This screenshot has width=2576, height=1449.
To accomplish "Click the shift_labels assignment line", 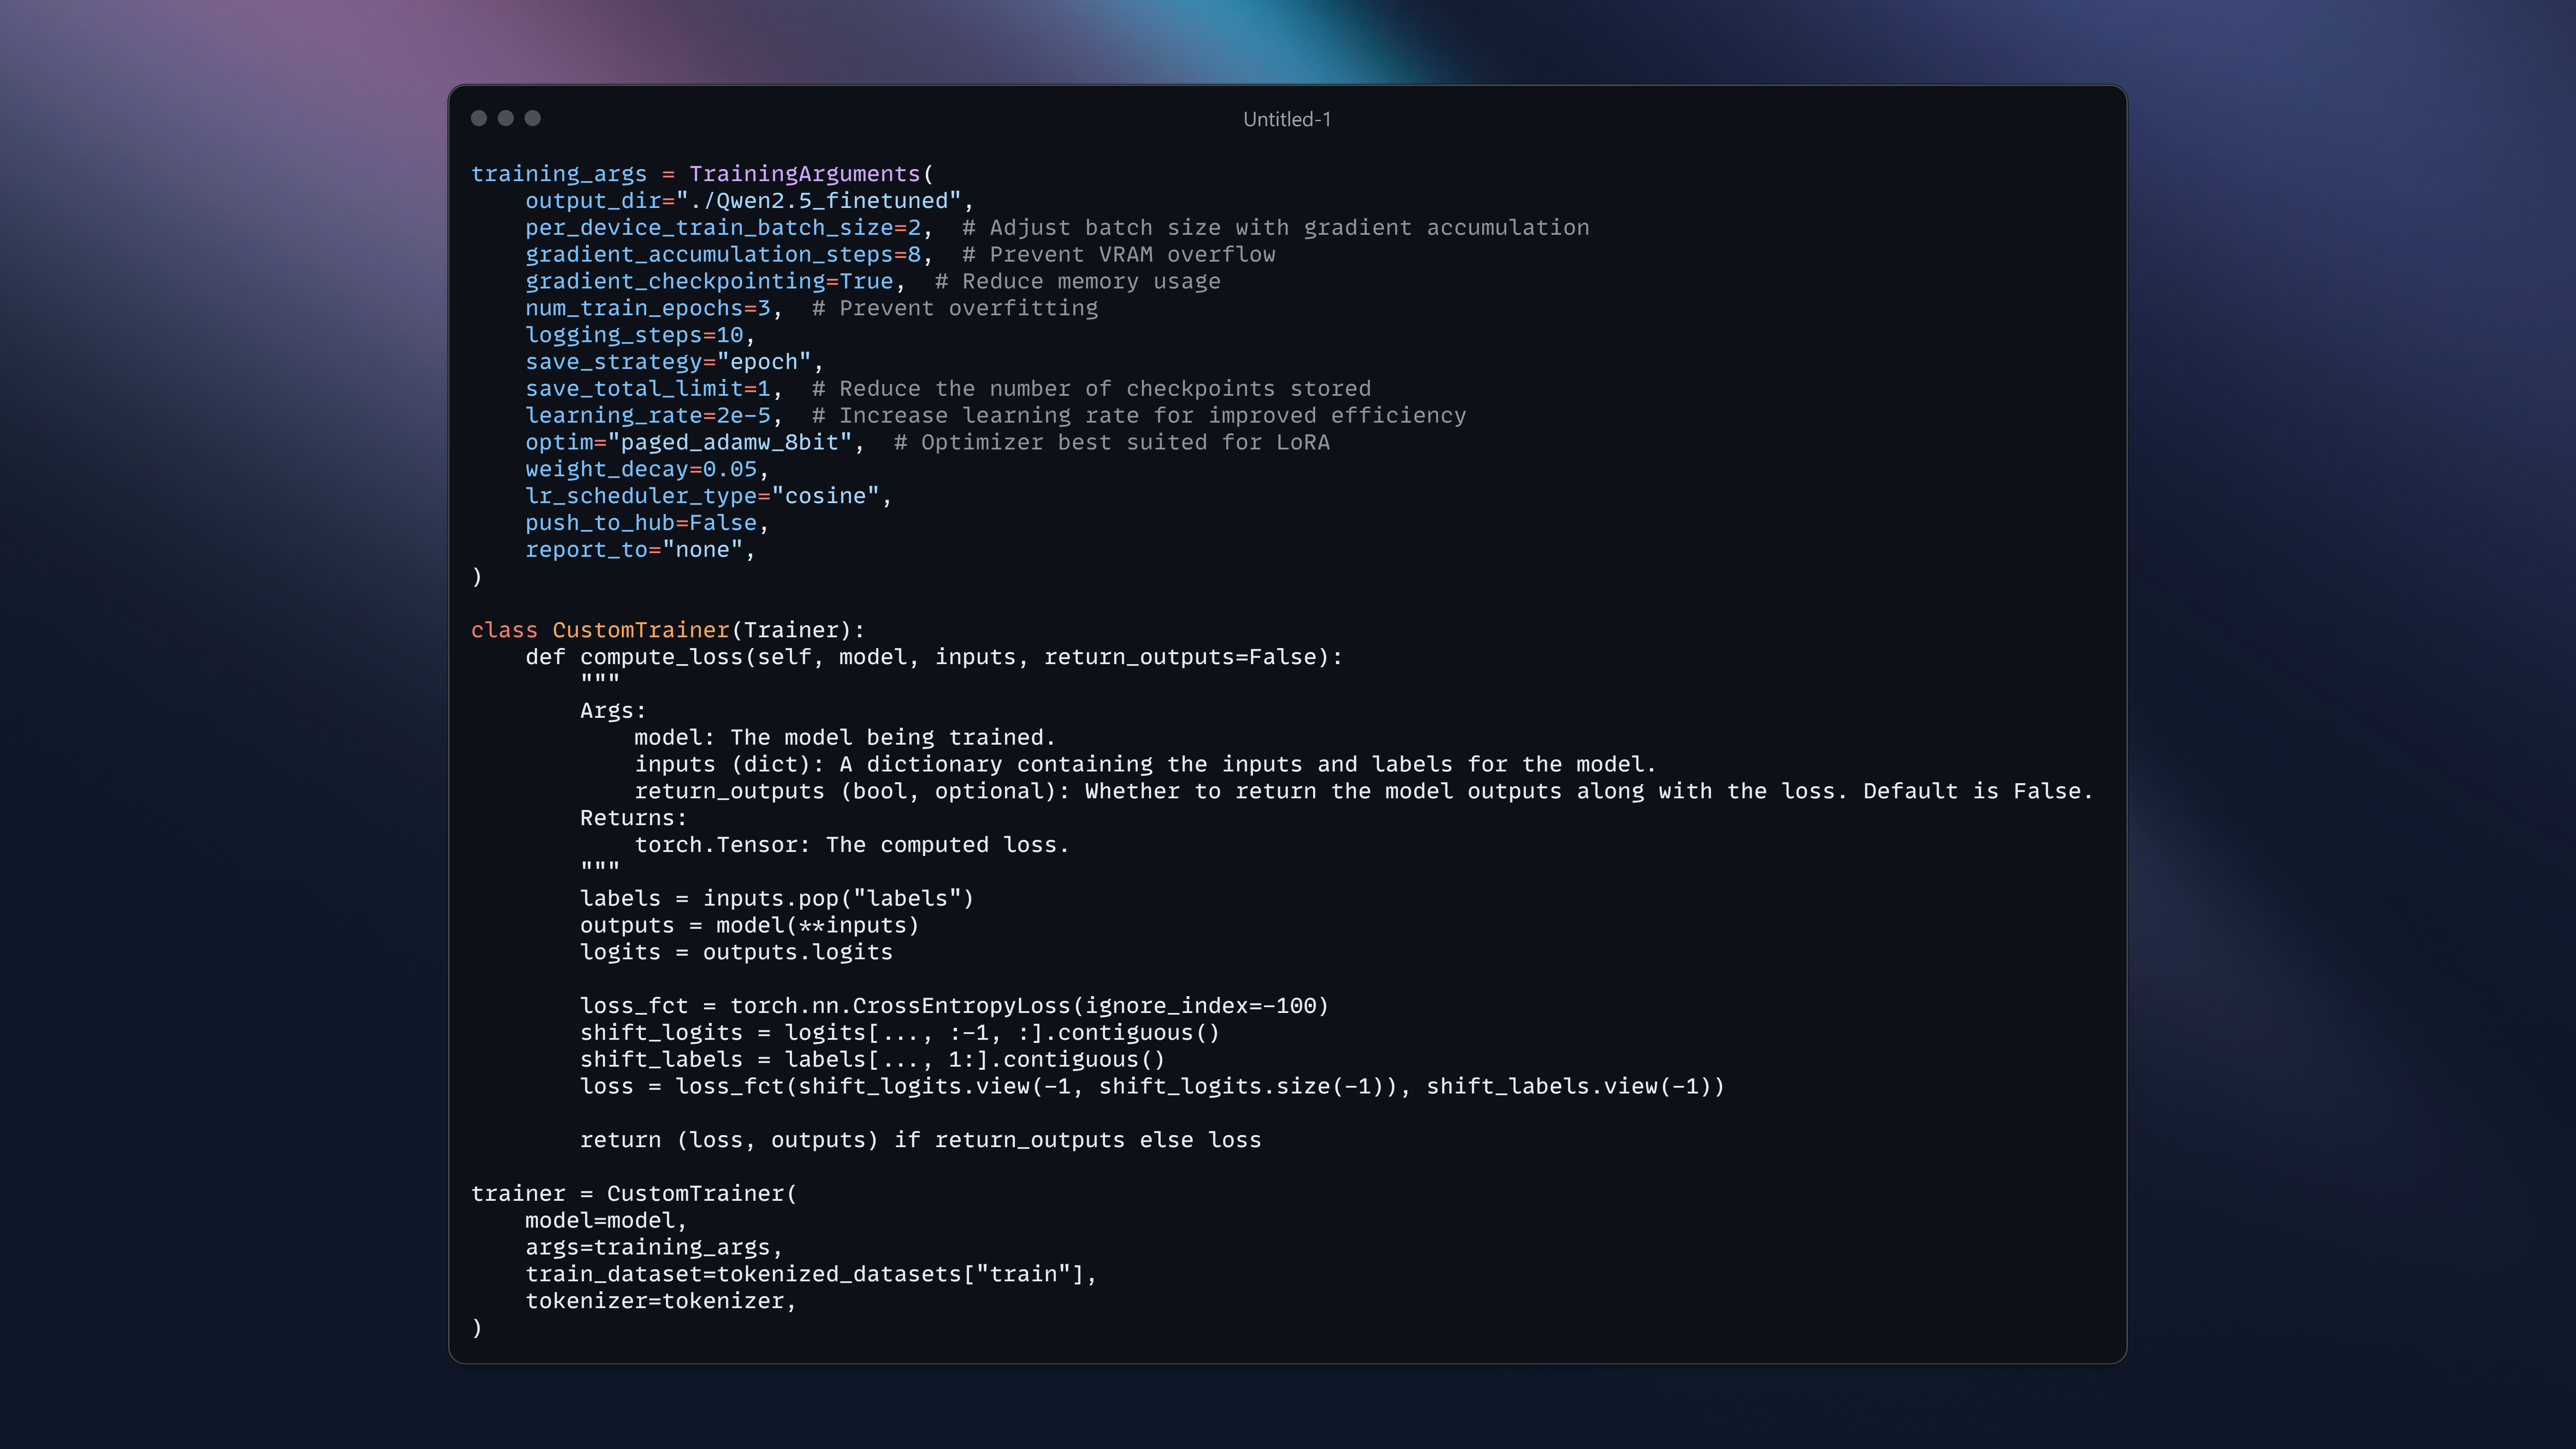I will [x=871, y=1060].
